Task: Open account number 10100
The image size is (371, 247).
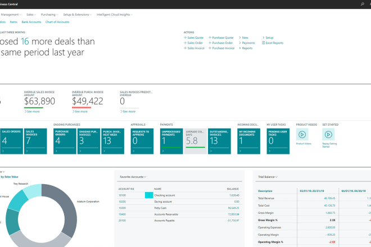Action: 122,195
